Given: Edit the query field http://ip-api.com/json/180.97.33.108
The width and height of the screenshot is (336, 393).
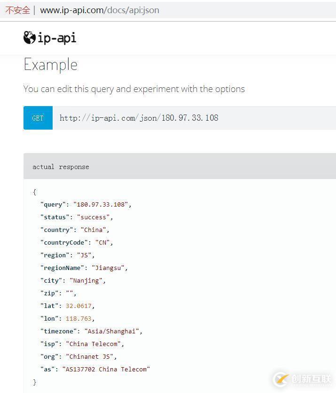Looking at the screenshot, I should [x=194, y=118].
